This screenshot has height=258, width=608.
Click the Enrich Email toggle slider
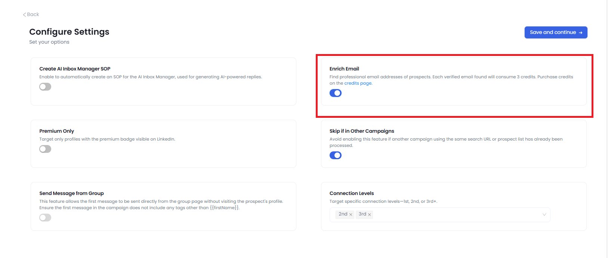[336, 93]
